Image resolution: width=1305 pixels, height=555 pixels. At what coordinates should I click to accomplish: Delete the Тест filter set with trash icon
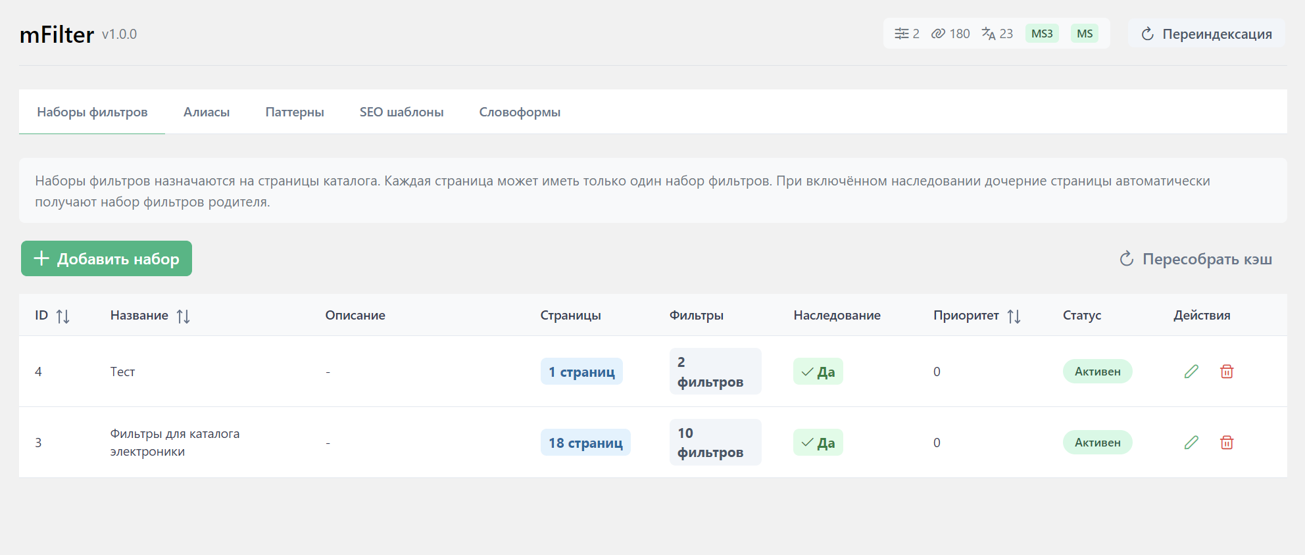pos(1227,372)
